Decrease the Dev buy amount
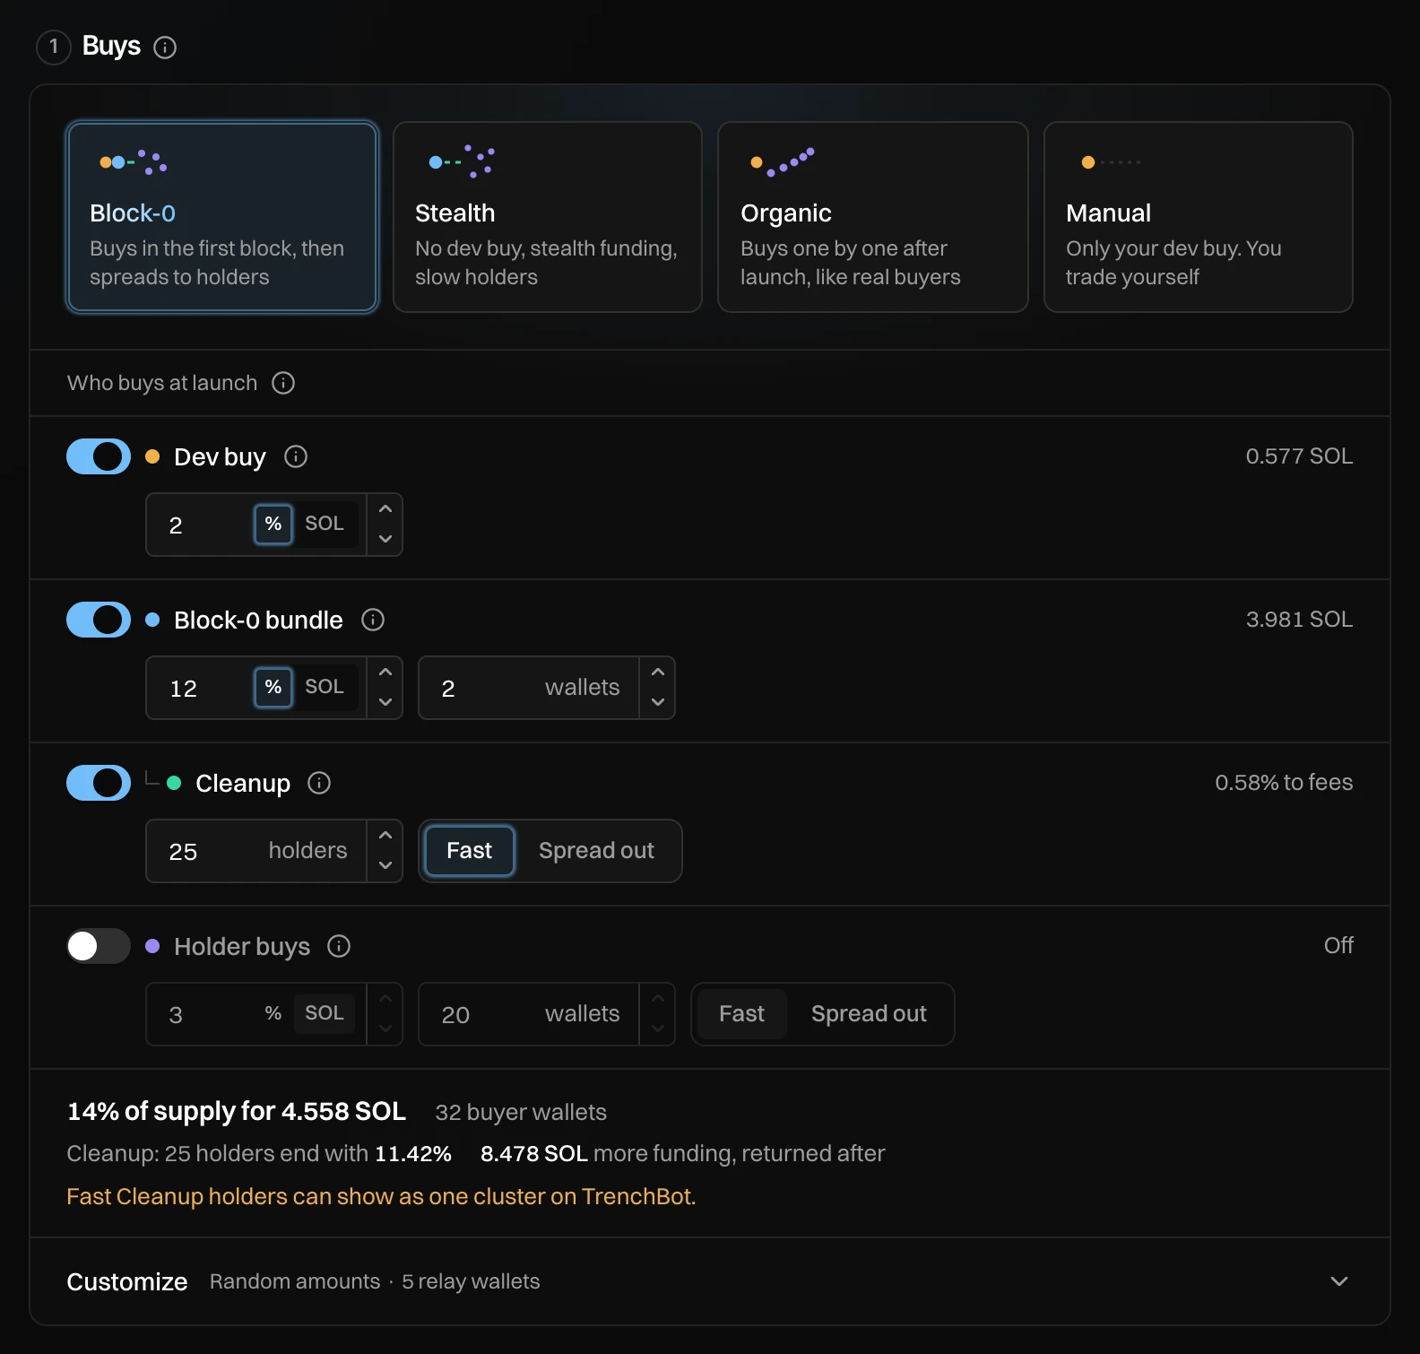The width and height of the screenshot is (1420, 1354). pos(385,539)
